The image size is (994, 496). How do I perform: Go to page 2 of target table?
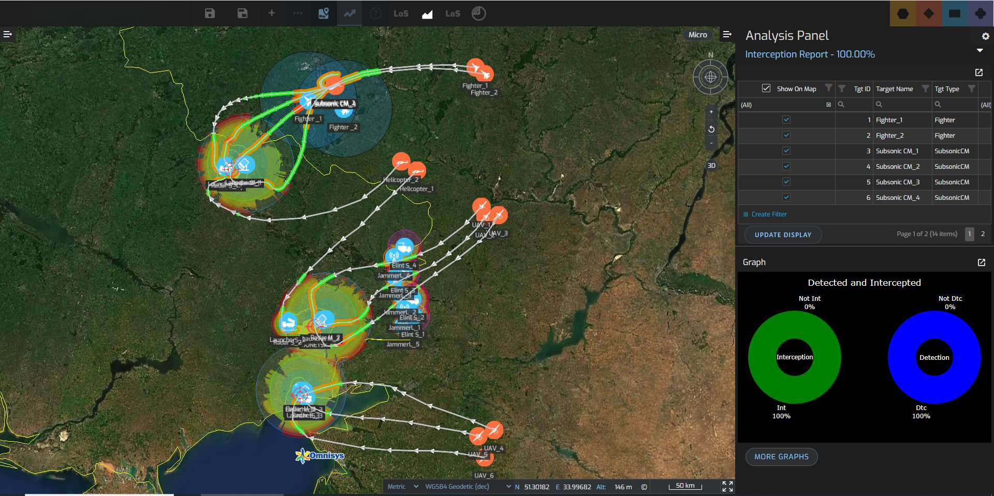tap(983, 234)
